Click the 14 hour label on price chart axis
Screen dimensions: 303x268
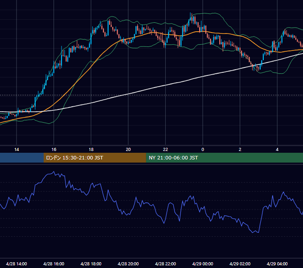coord(16,150)
